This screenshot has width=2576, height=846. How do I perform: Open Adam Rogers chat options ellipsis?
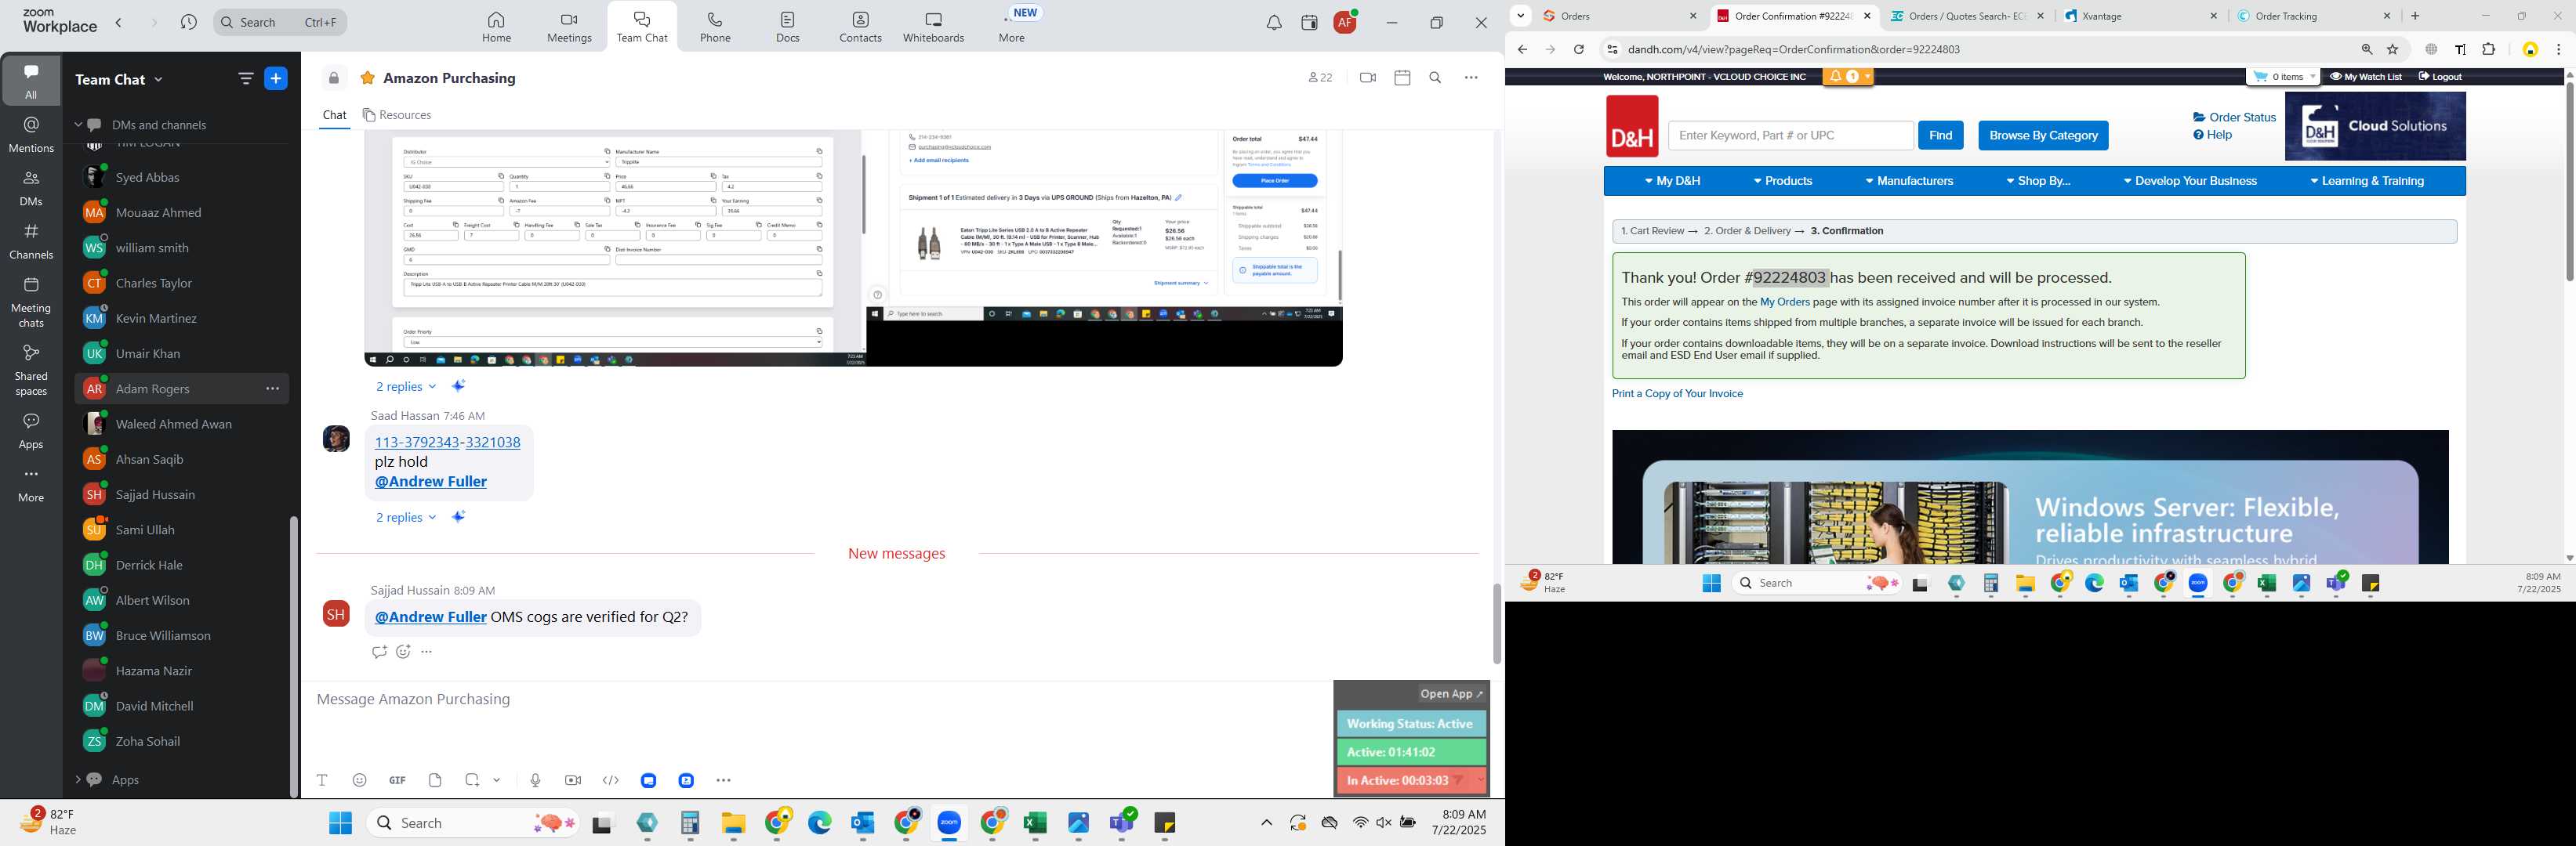pos(272,389)
